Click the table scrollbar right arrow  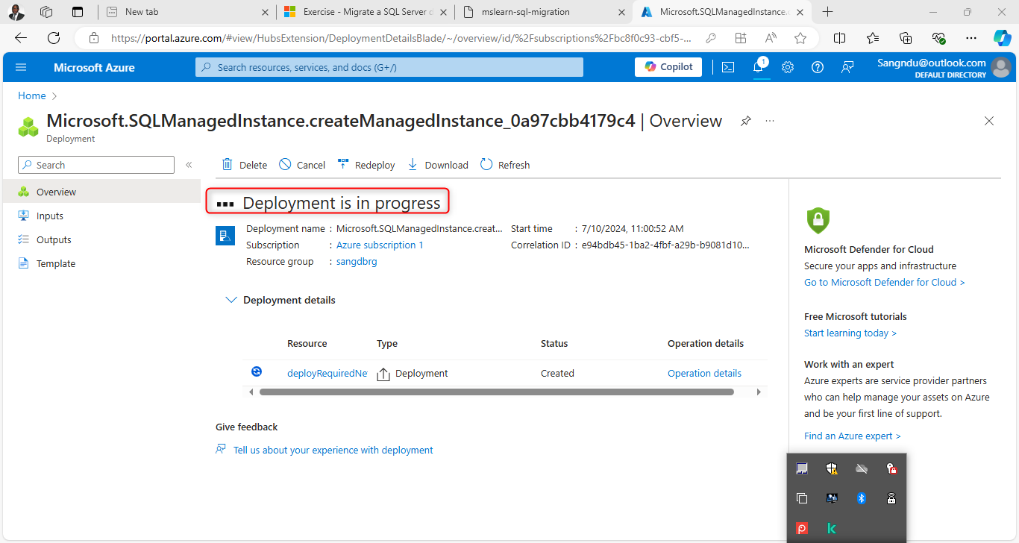click(x=759, y=392)
